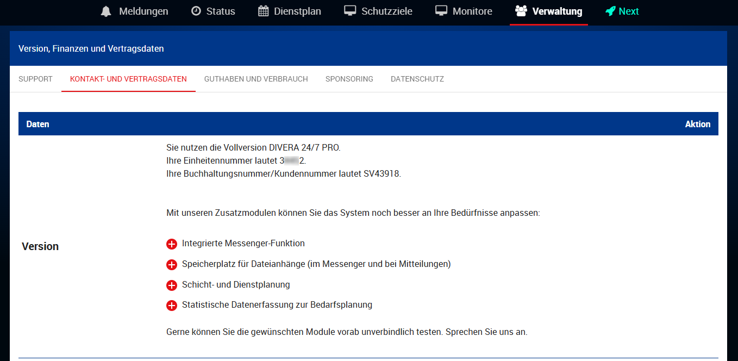Click the Statistische Datenerfassung zur Bedarfsplanung text
Image resolution: width=738 pixels, height=361 pixels.
pyautogui.click(x=277, y=305)
